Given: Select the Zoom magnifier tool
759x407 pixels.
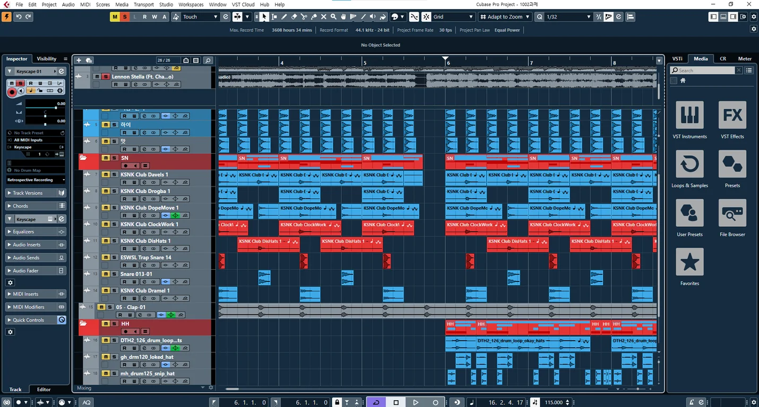Looking at the screenshot, I should (334, 17).
